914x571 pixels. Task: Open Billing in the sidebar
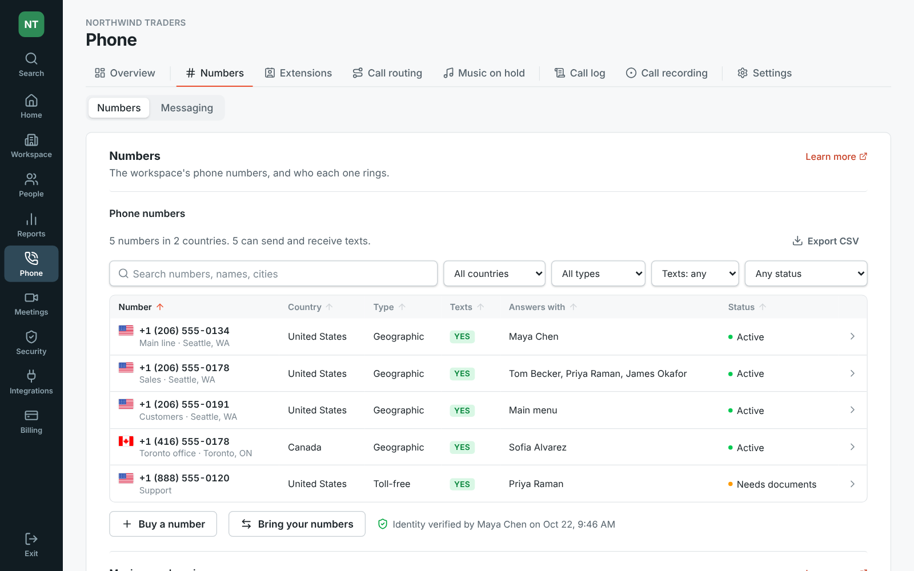pos(31,422)
